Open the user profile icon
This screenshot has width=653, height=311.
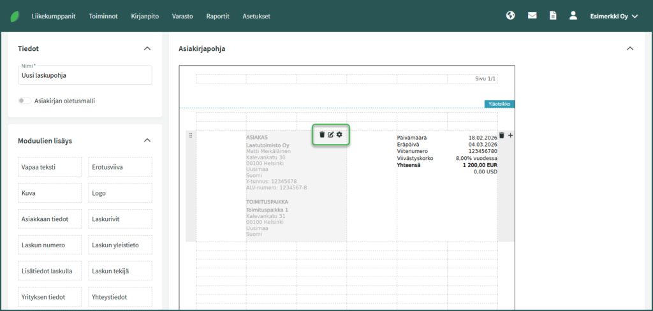pyautogui.click(x=573, y=16)
